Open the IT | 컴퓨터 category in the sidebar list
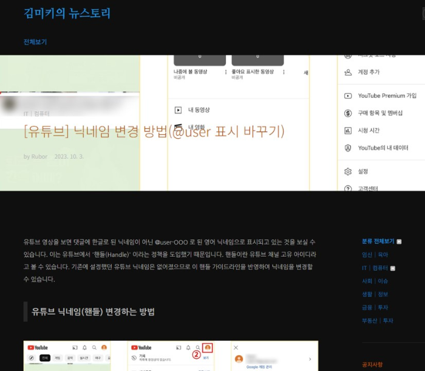425x371 pixels. pyautogui.click(x=375, y=268)
